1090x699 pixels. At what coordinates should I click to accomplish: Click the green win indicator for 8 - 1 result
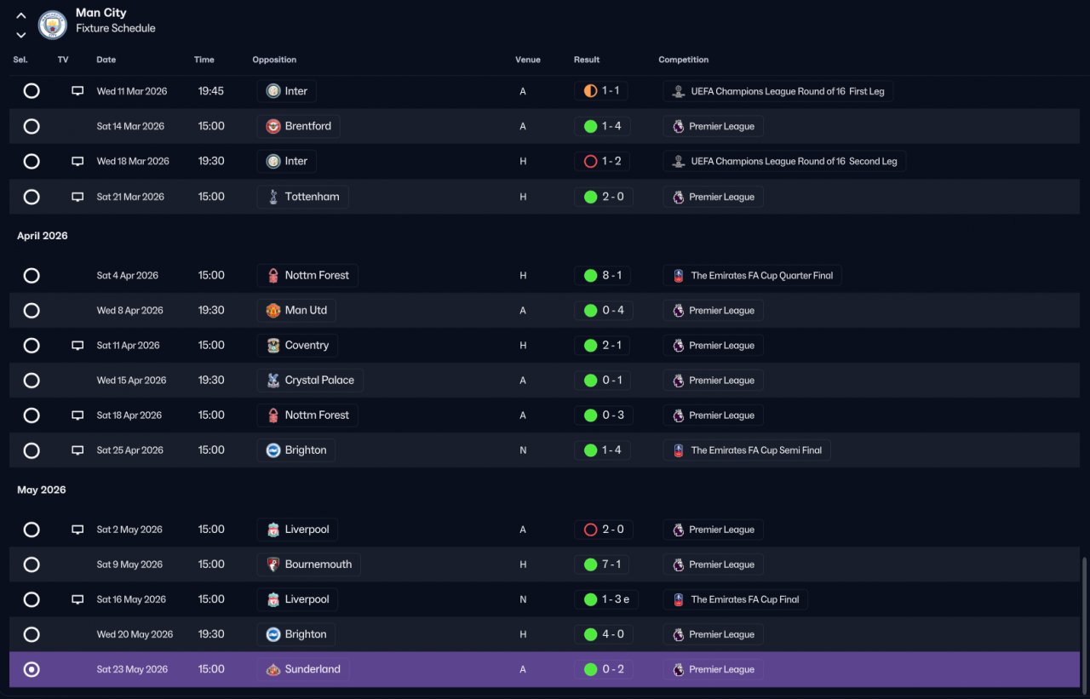(x=590, y=276)
